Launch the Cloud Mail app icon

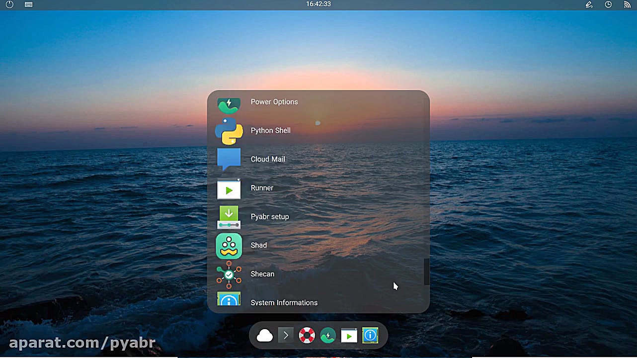pos(229,159)
